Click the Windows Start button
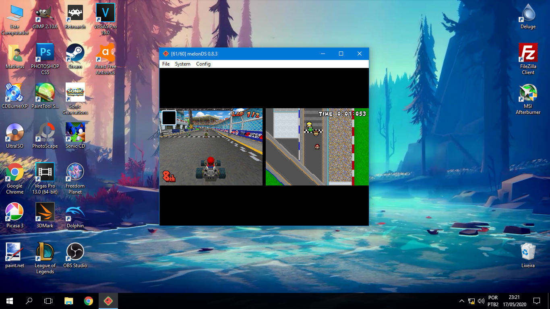 point(8,301)
